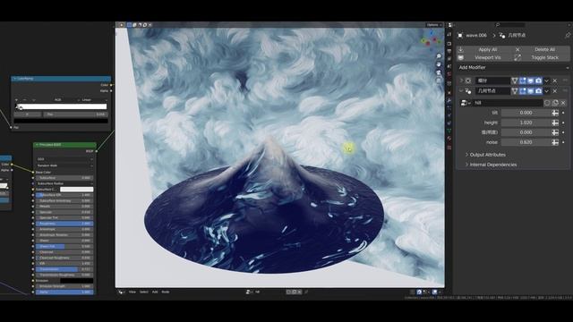The width and height of the screenshot is (573, 322).
Task: Click the fake user shield for hill
Action: (x=547, y=103)
